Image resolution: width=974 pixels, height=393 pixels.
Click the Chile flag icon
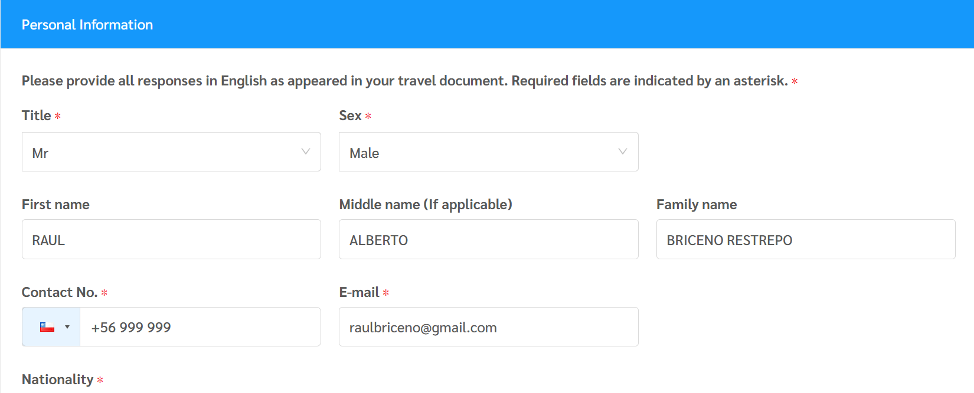(47, 327)
